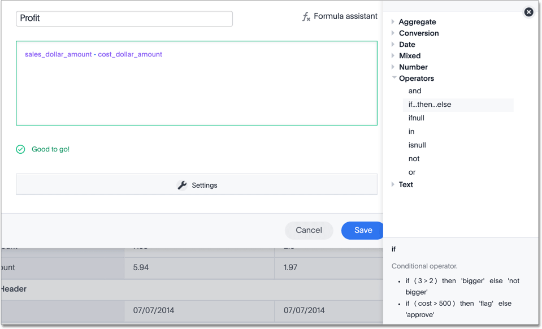Click the Profit formula name field
Viewport: 542px width, 329px height.
tap(124, 19)
